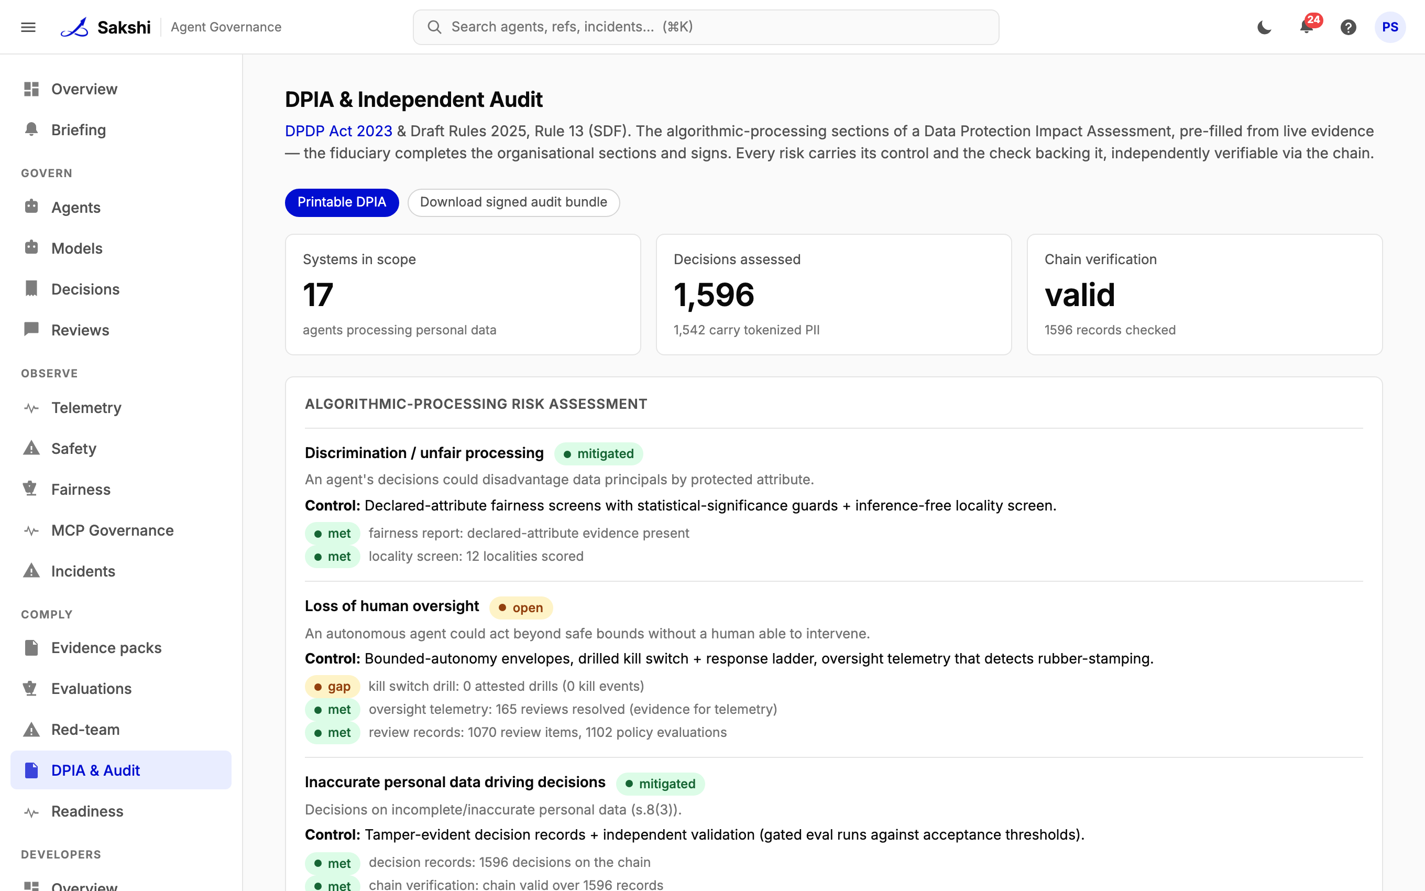Click the MCP Governance pulse icon
The width and height of the screenshot is (1425, 891).
(31, 530)
